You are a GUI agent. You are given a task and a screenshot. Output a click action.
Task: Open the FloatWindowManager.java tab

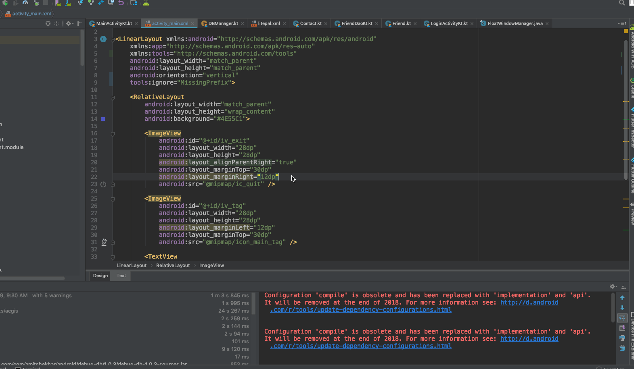point(515,23)
